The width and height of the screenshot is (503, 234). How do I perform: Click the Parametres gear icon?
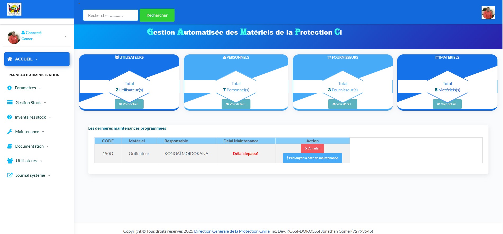click(x=10, y=88)
